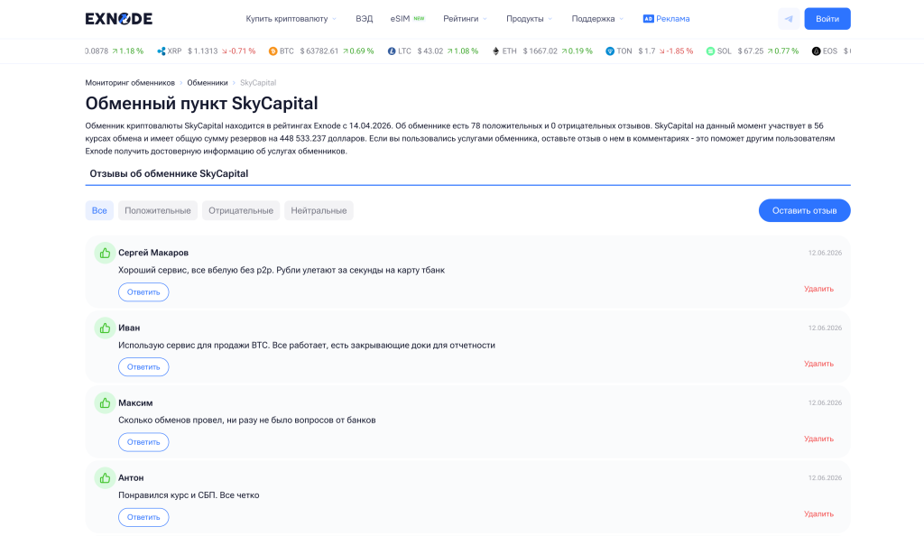Viewport: 924px width, 536px height.
Task: Click thumbs-up icon on Иван review
Action: point(105,328)
